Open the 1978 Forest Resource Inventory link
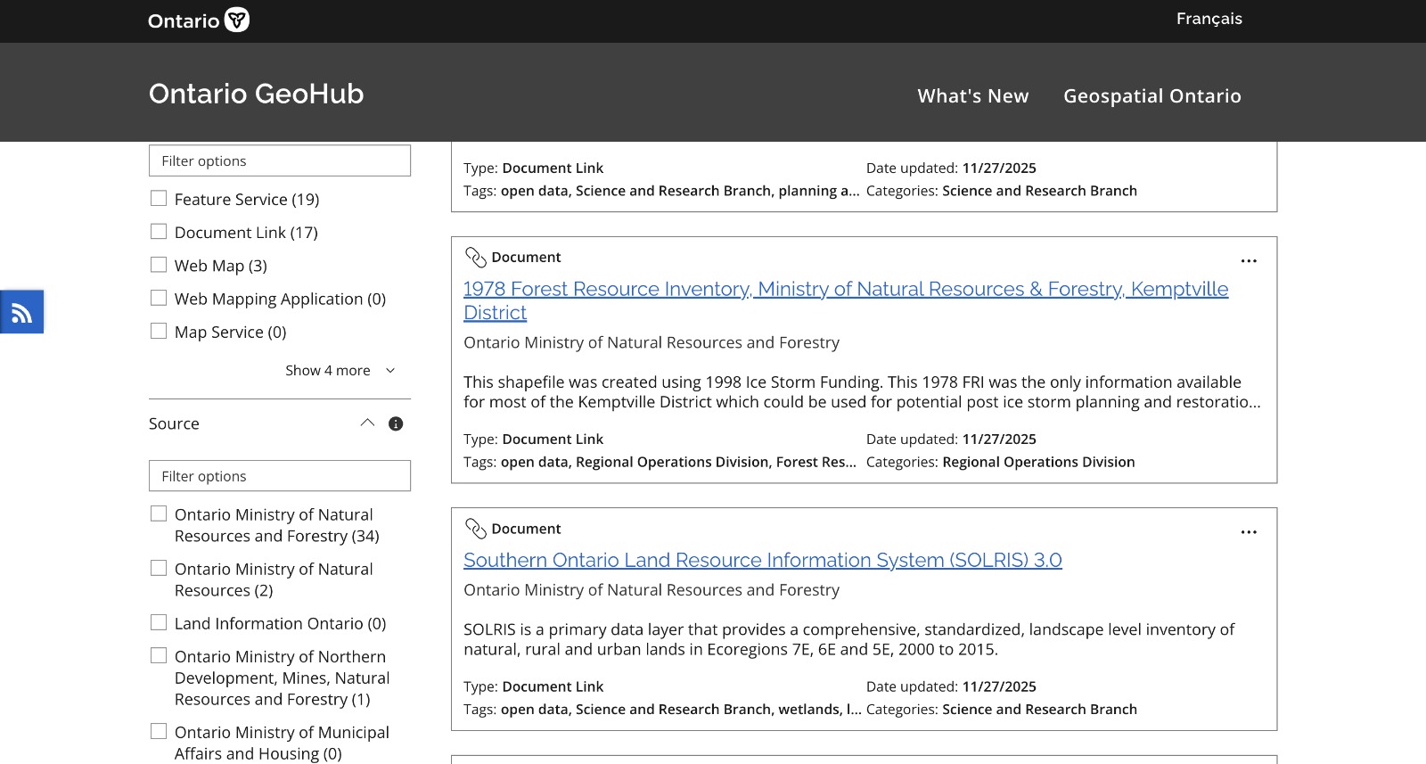The image size is (1426, 764). pyautogui.click(x=845, y=290)
